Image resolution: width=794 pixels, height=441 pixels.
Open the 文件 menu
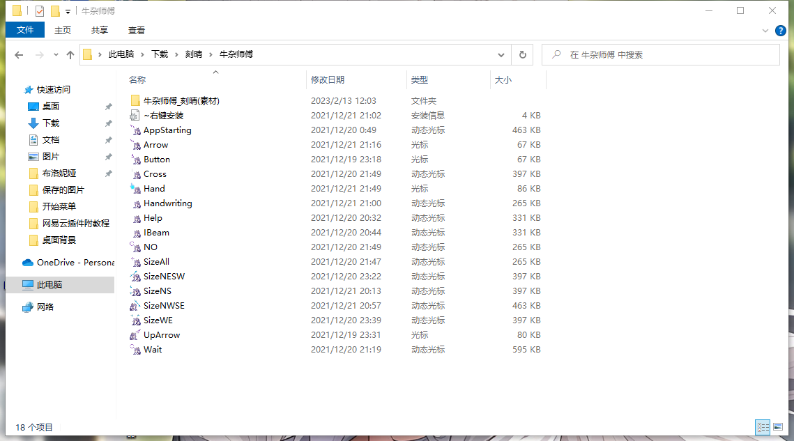pos(24,30)
